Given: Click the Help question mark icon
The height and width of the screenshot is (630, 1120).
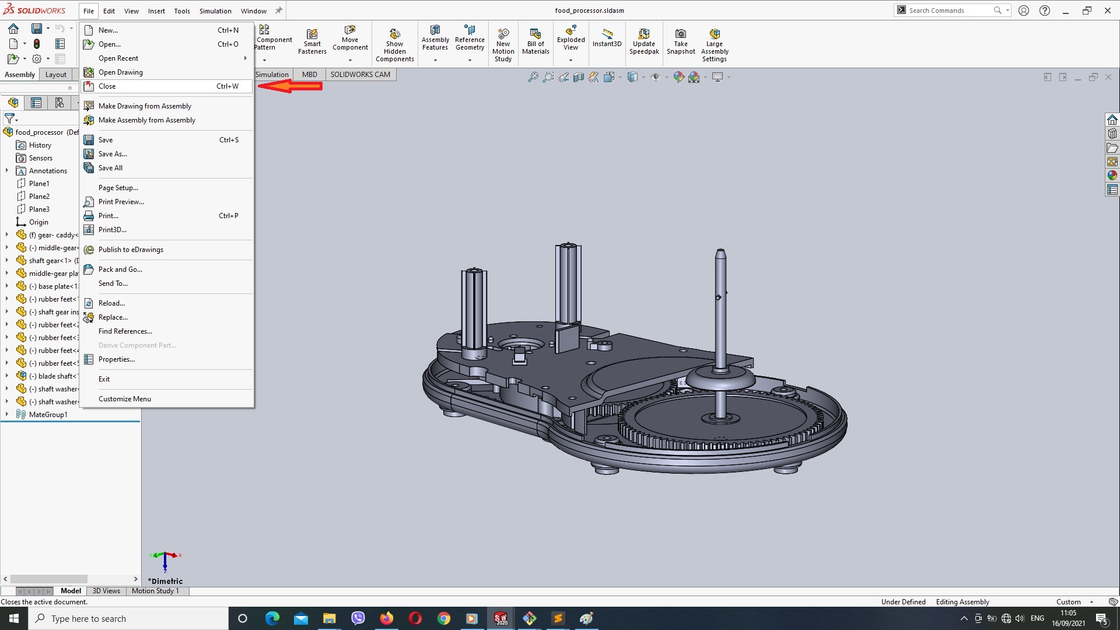Looking at the screenshot, I should [1045, 10].
